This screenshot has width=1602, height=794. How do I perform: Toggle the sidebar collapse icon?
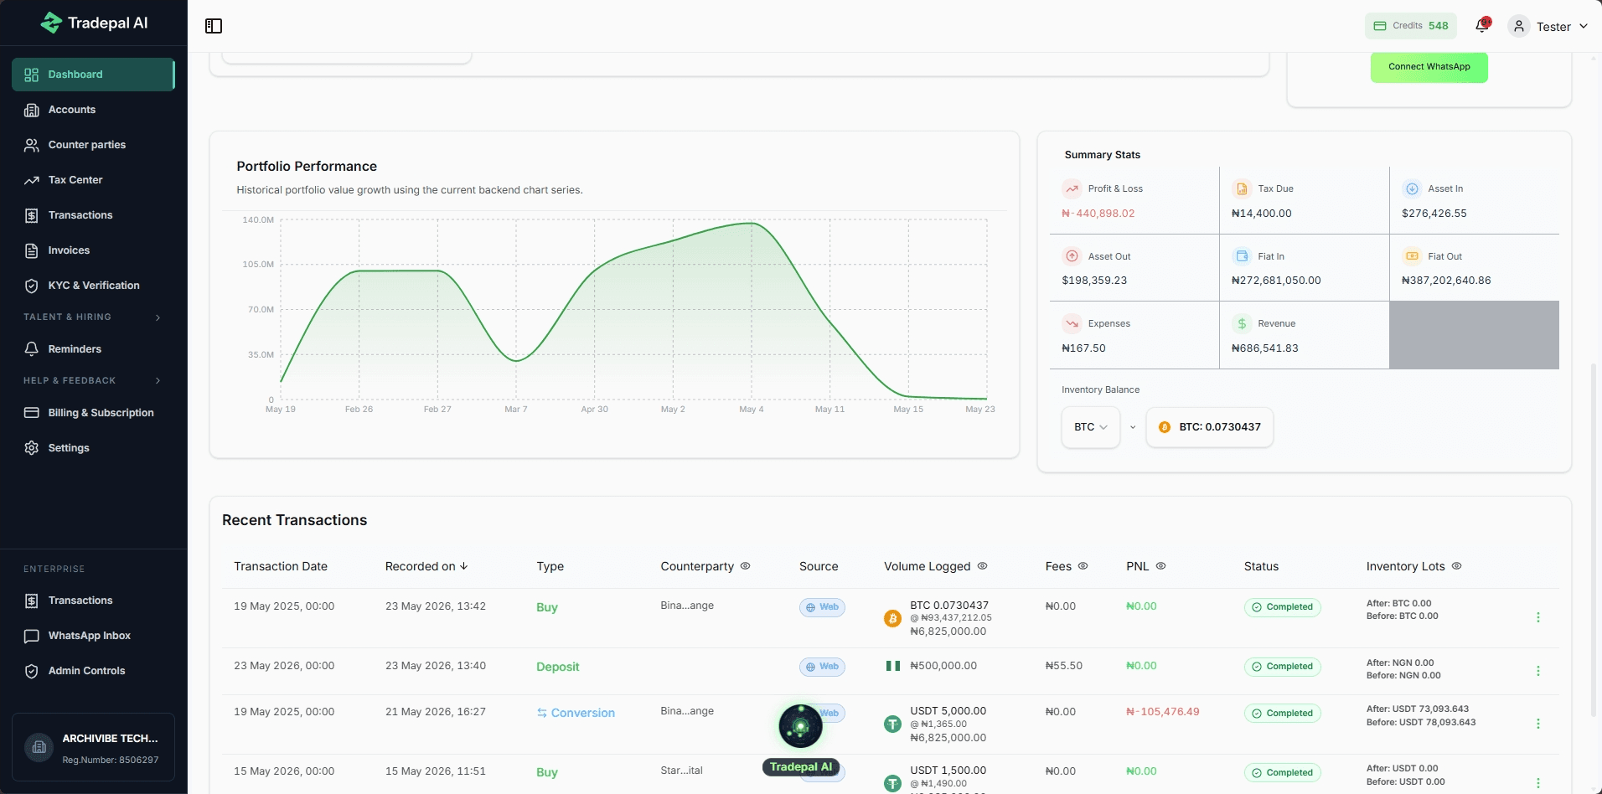tap(214, 26)
